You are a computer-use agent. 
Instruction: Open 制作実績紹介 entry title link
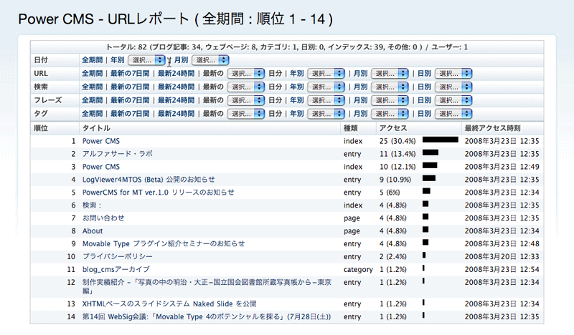pos(207,286)
